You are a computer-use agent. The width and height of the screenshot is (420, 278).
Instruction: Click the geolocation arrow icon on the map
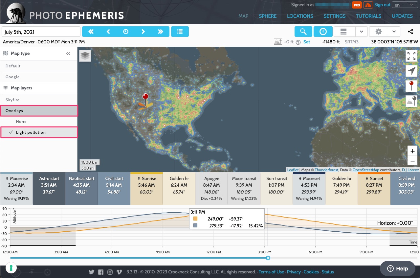tap(411, 71)
